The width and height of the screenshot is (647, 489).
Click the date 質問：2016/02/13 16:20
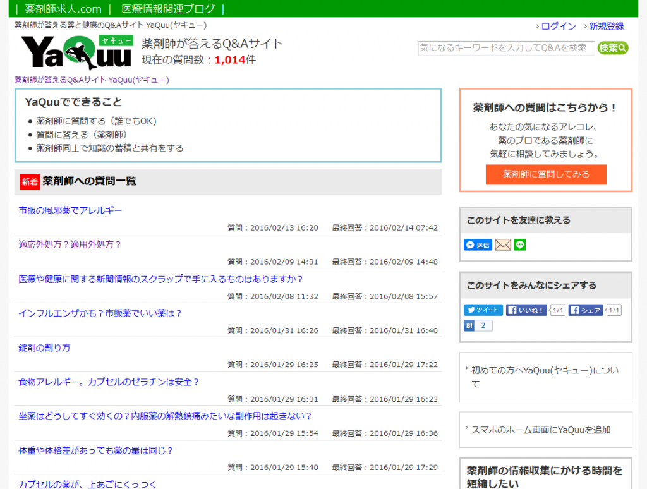[273, 228]
